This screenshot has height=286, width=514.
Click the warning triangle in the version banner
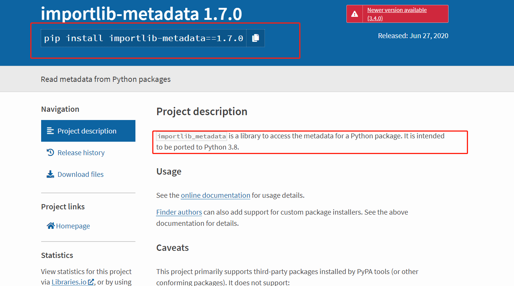click(x=354, y=13)
